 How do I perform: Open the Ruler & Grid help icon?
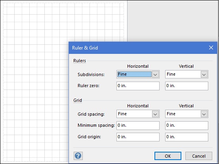[78, 156]
